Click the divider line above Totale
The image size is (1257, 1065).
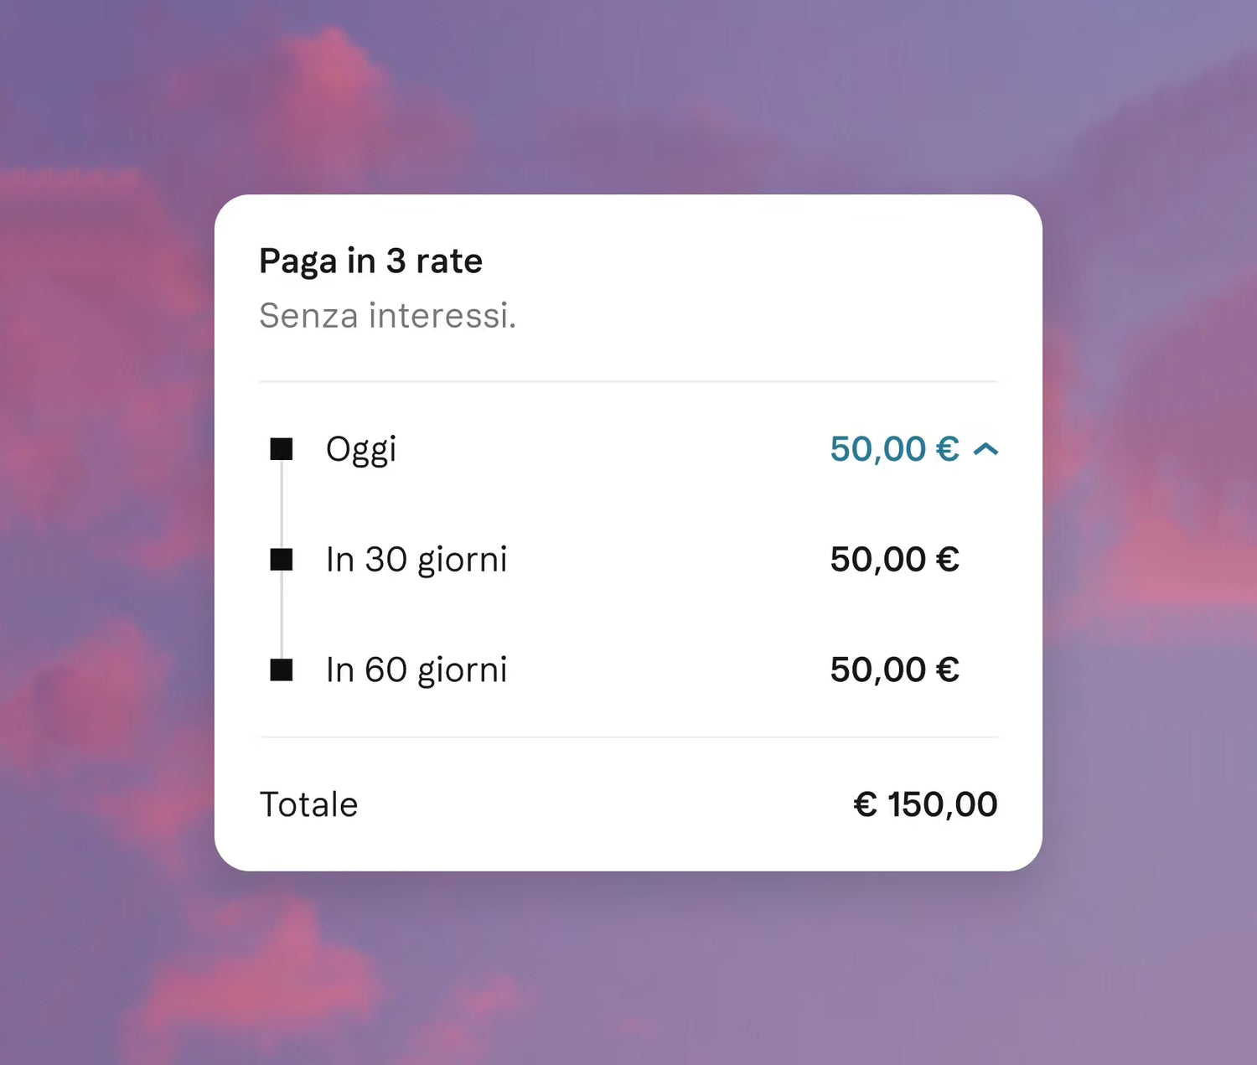click(x=628, y=737)
